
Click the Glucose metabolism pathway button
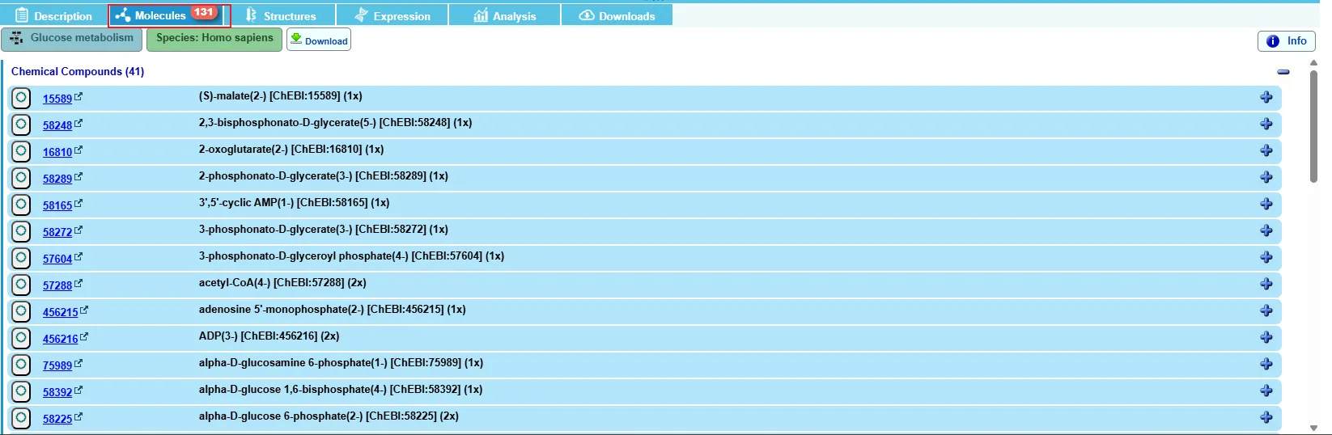(x=72, y=39)
